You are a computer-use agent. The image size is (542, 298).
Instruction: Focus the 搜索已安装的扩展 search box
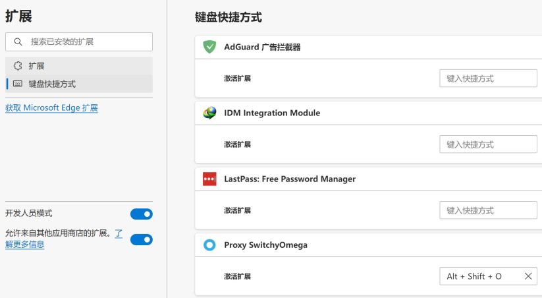pyautogui.click(x=79, y=42)
